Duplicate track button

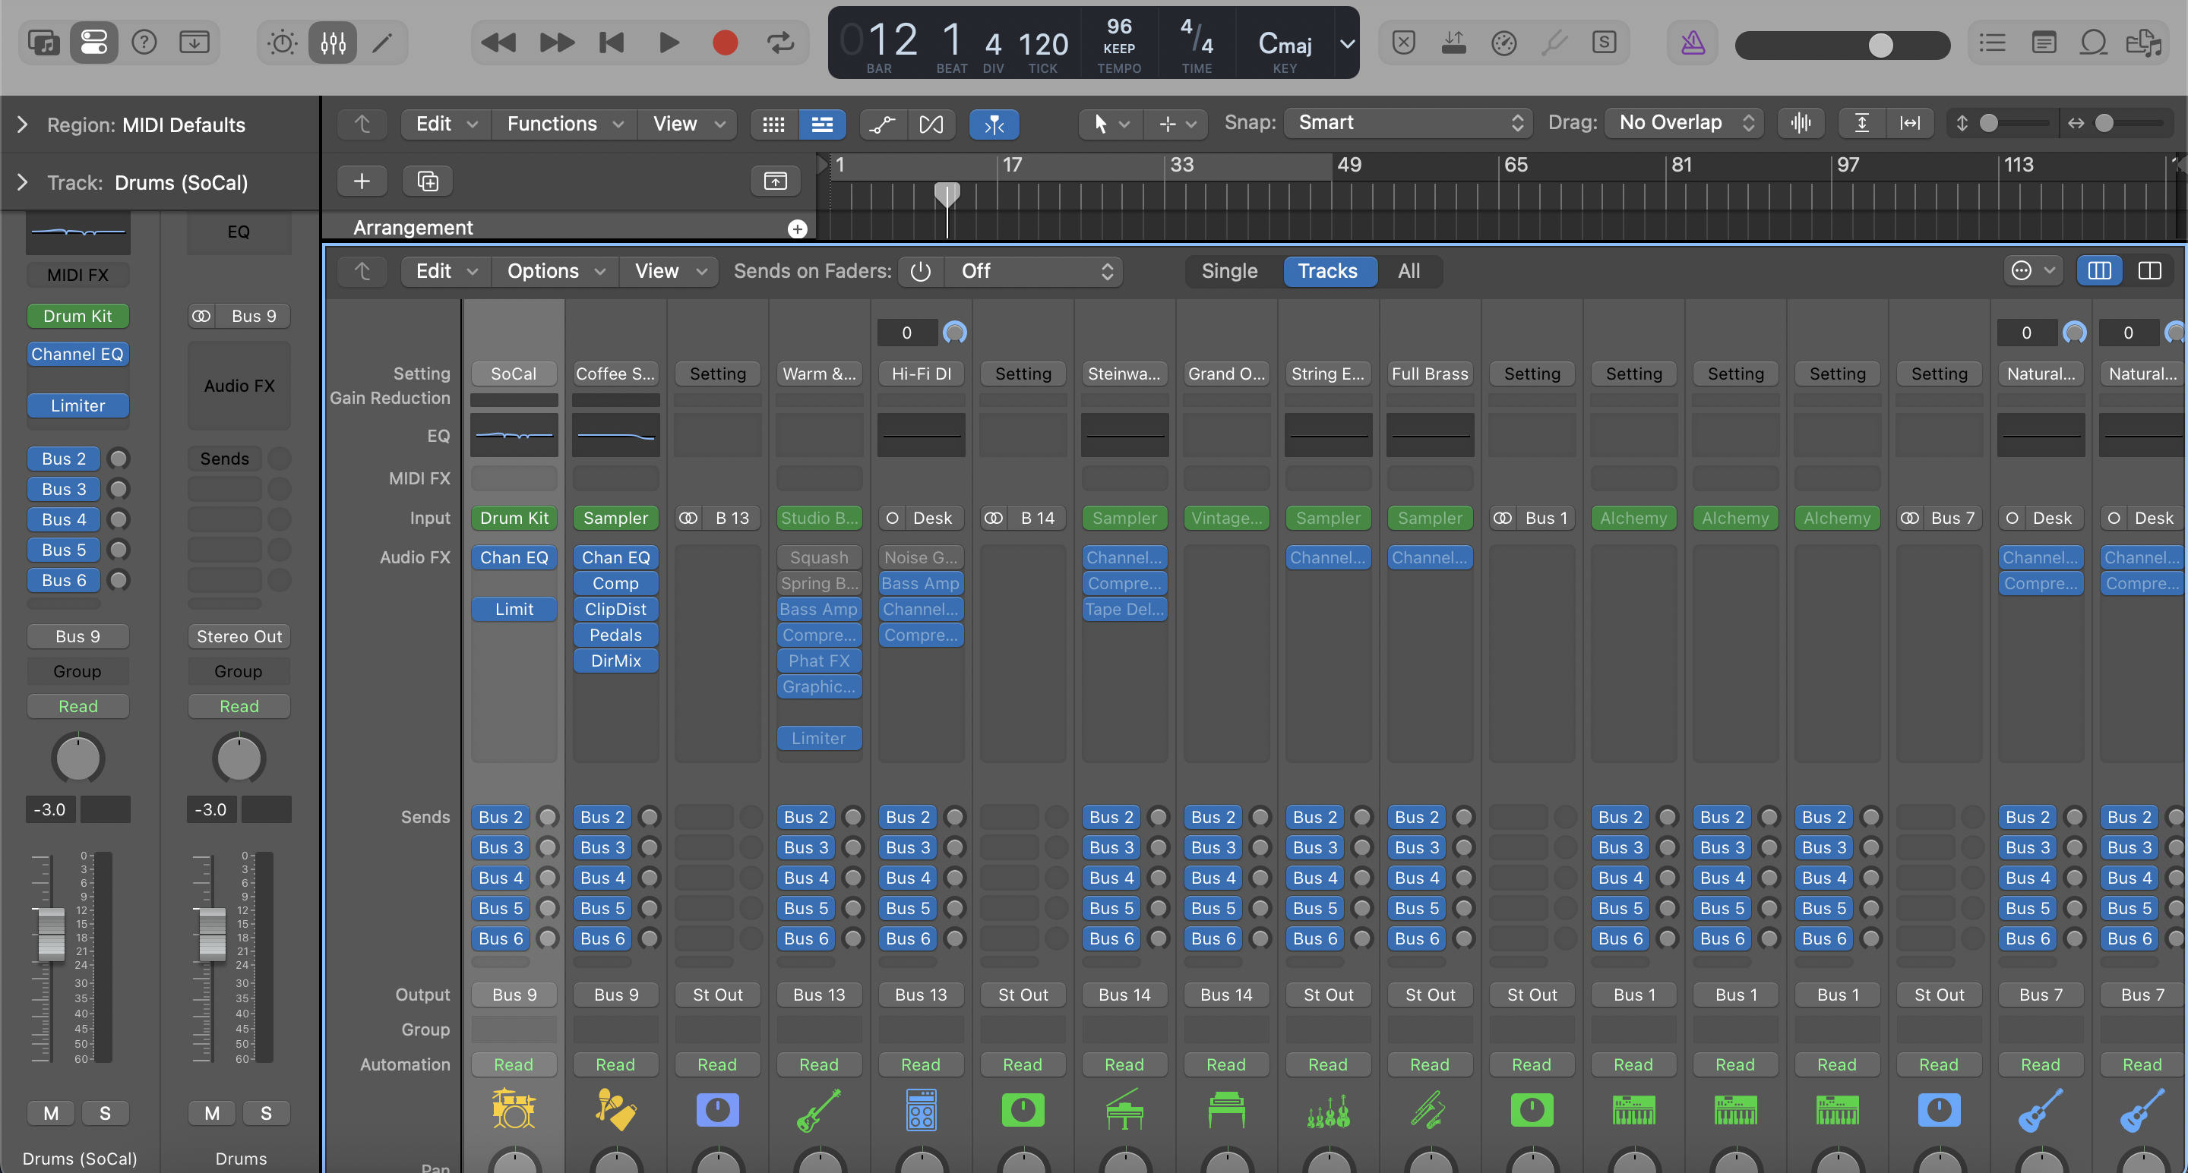(x=428, y=181)
